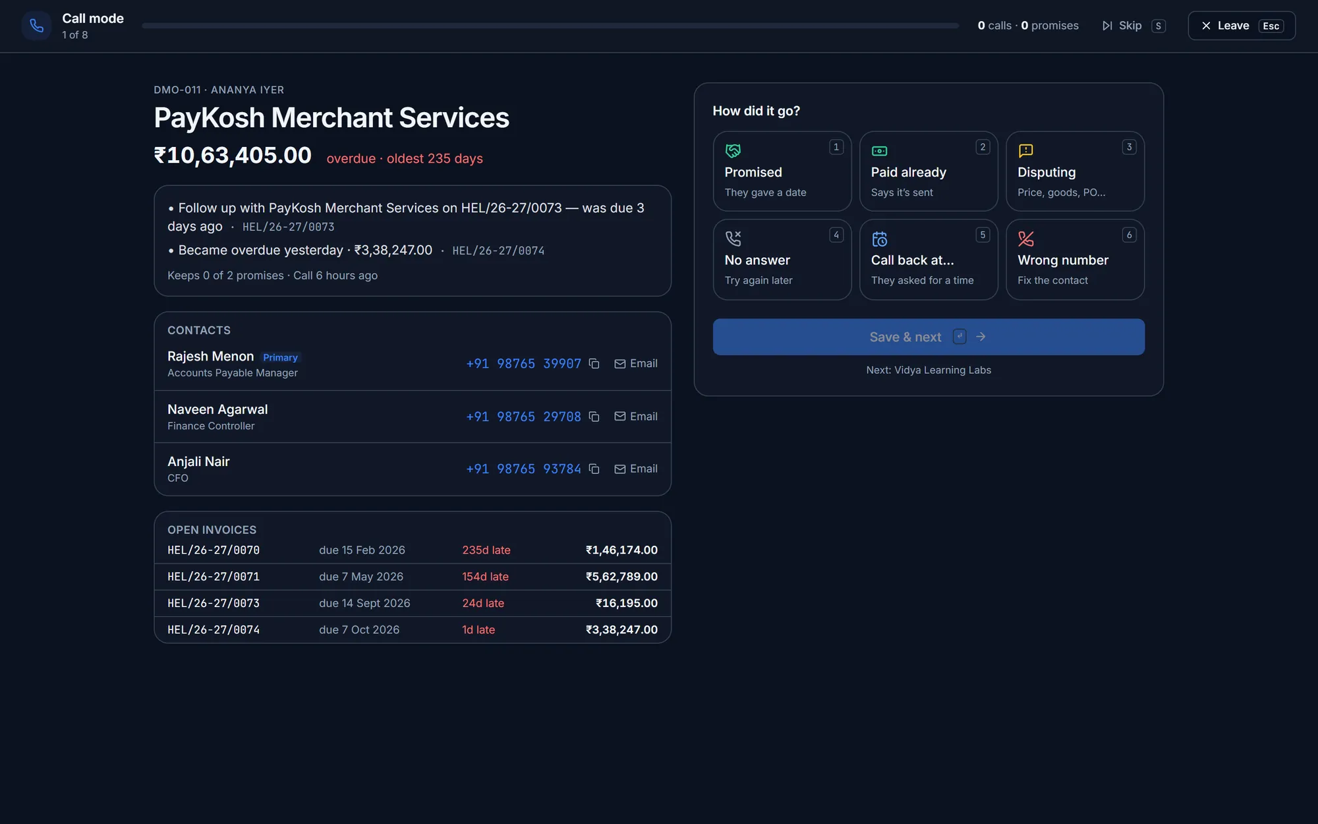The image size is (1318, 824).
Task: Click the ₹10,63,405.00 overdue amount
Action: [x=233, y=156]
